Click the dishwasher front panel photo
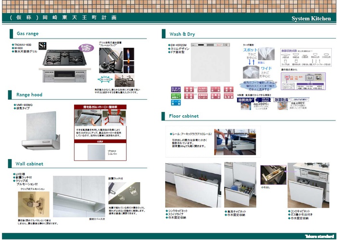This screenshot has height=240, width=337. click(x=210, y=62)
